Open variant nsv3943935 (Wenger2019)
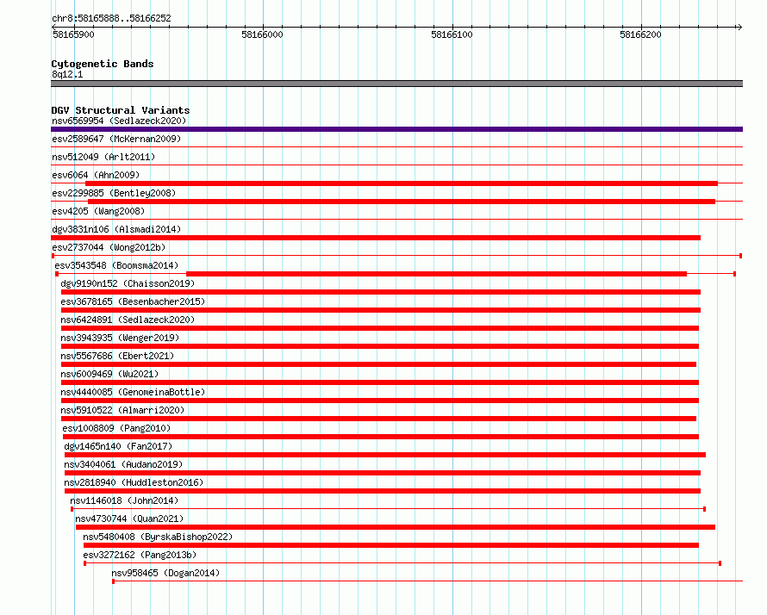The height and width of the screenshot is (615, 767). pyautogui.click(x=120, y=338)
